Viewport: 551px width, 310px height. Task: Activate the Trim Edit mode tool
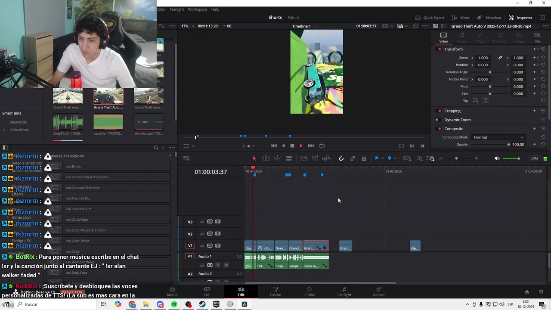266,158
